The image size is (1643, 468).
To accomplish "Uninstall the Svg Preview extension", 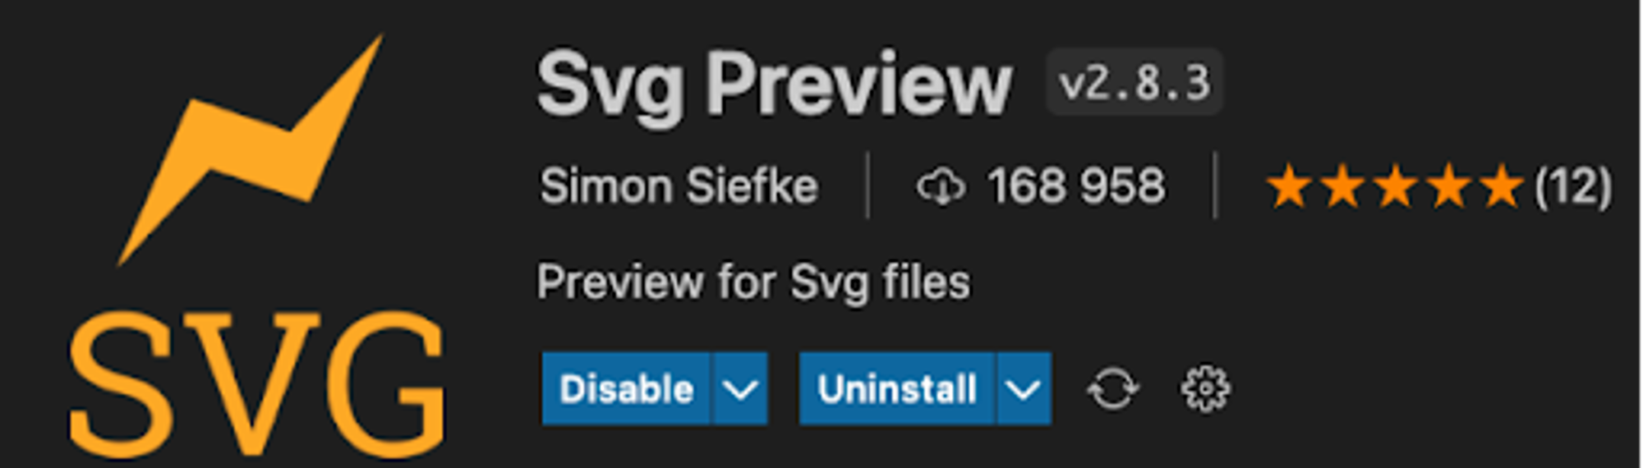I will (897, 388).
